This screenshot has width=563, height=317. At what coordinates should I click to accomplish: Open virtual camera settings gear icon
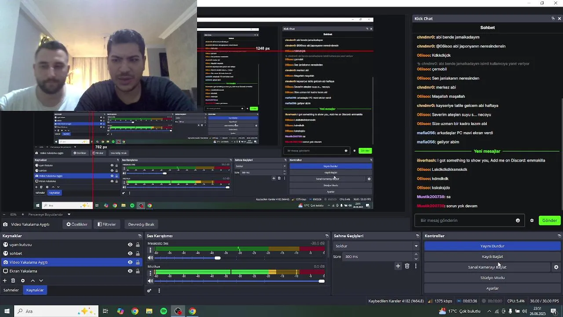point(556,267)
